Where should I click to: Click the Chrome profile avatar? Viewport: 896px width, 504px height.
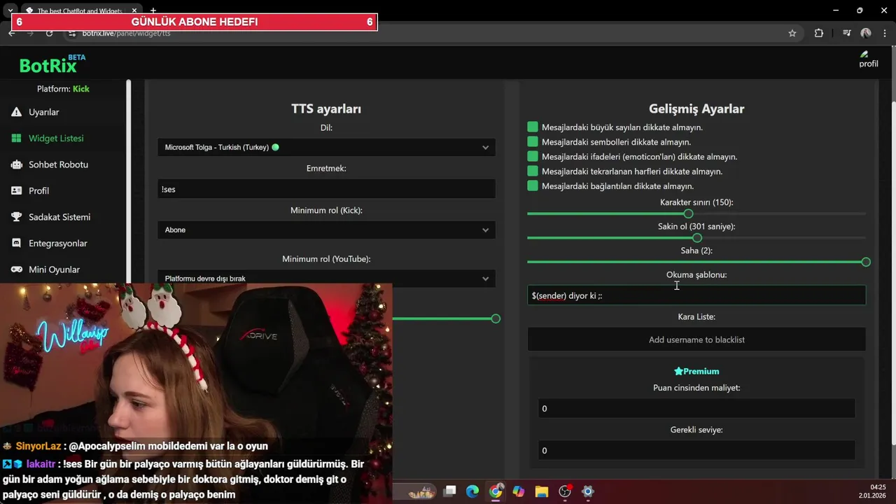click(866, 33)
